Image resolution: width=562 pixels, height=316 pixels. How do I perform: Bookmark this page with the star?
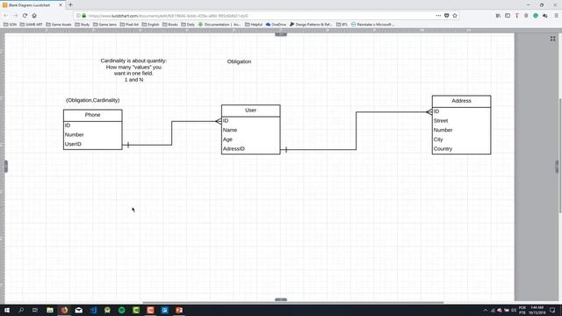(455, 16)
